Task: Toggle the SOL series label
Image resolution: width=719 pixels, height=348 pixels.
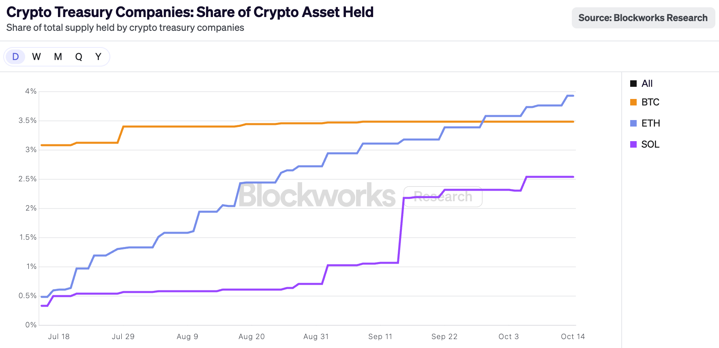Action: 650,144
